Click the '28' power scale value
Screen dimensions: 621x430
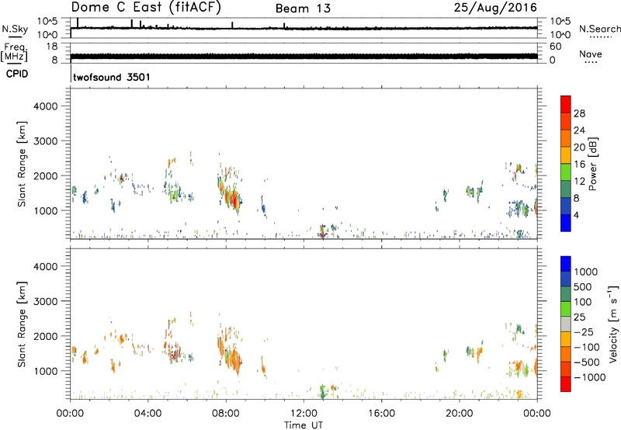tap(579, 113)
